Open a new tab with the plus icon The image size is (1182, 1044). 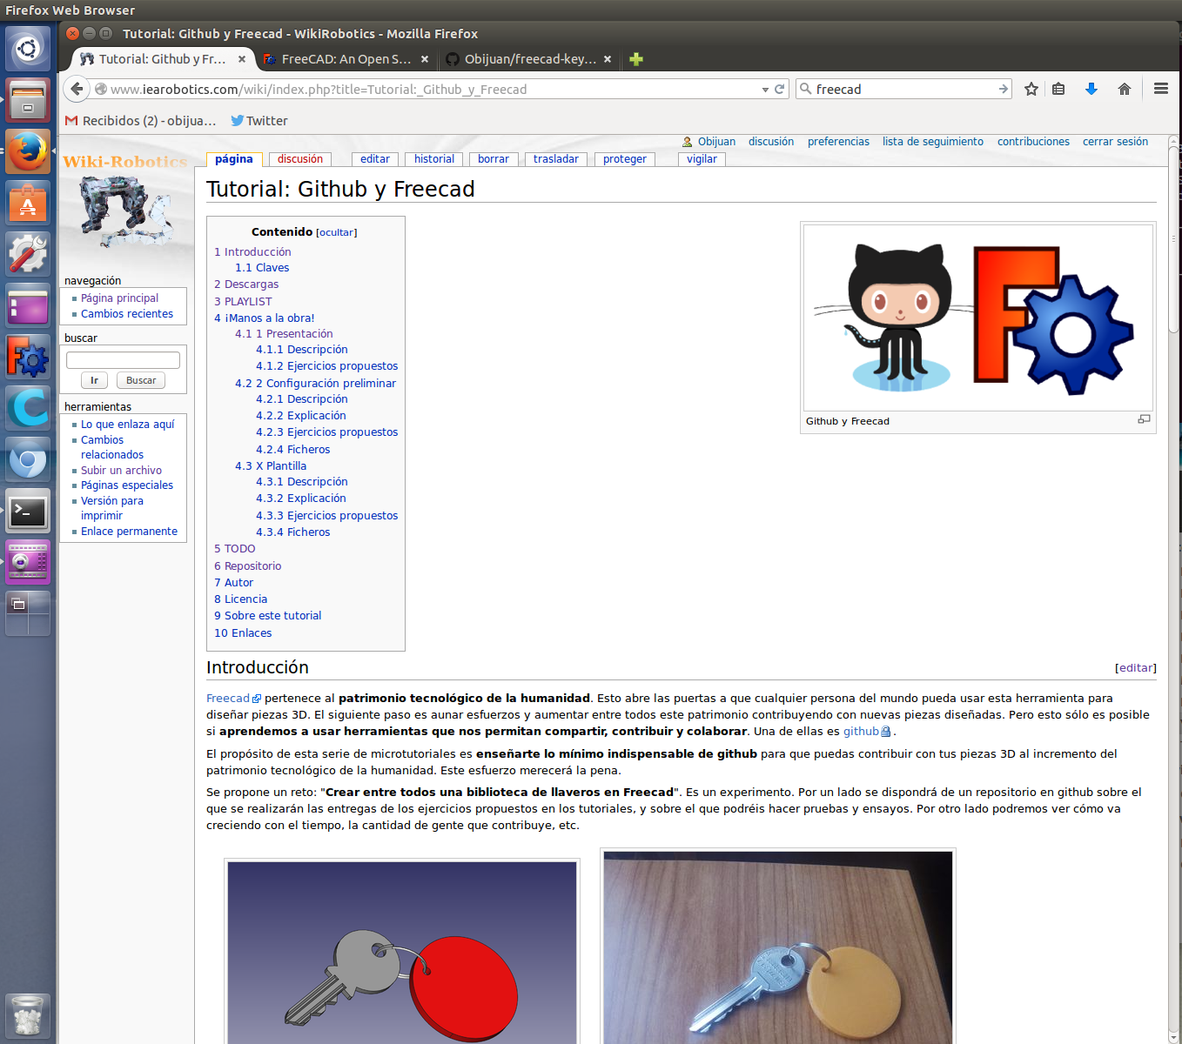tap(636, 59)
